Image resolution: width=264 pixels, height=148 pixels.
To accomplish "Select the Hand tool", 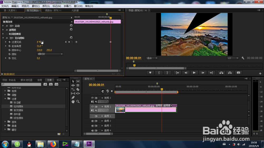I will (73, 101).
